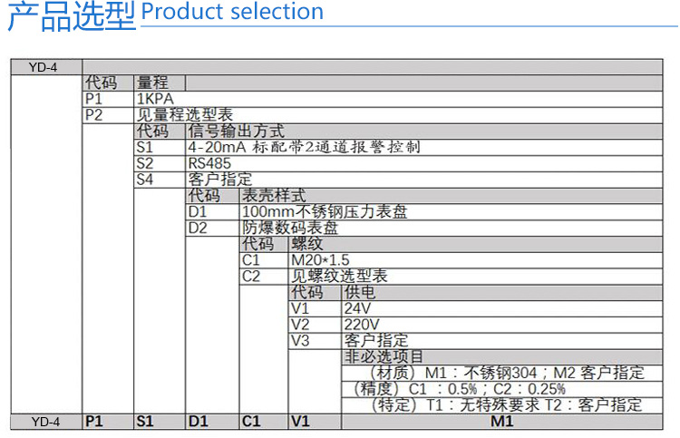Viewport: 680px width, 438px height.
Task: Click the 信号输出方式 column header
Action: 236,131
